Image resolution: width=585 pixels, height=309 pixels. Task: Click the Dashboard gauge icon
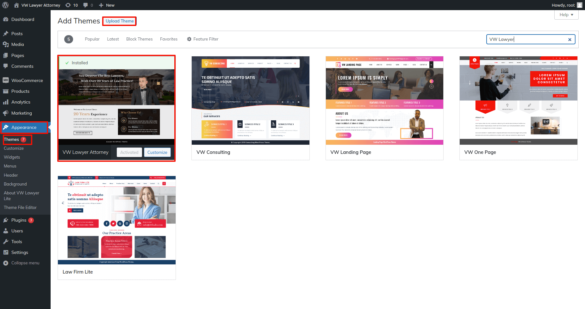click(6, 19)
